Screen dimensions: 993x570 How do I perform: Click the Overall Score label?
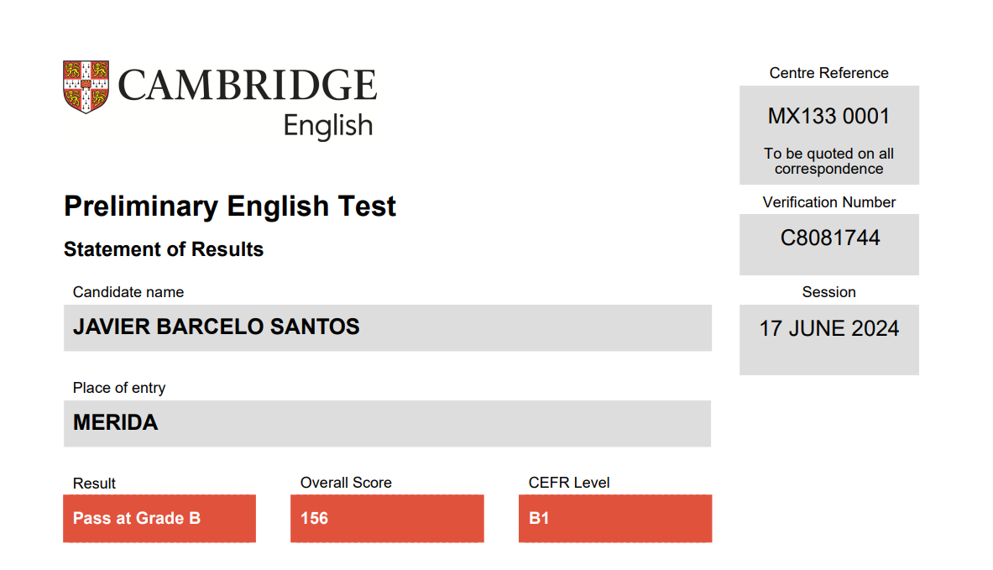(346, 484)
